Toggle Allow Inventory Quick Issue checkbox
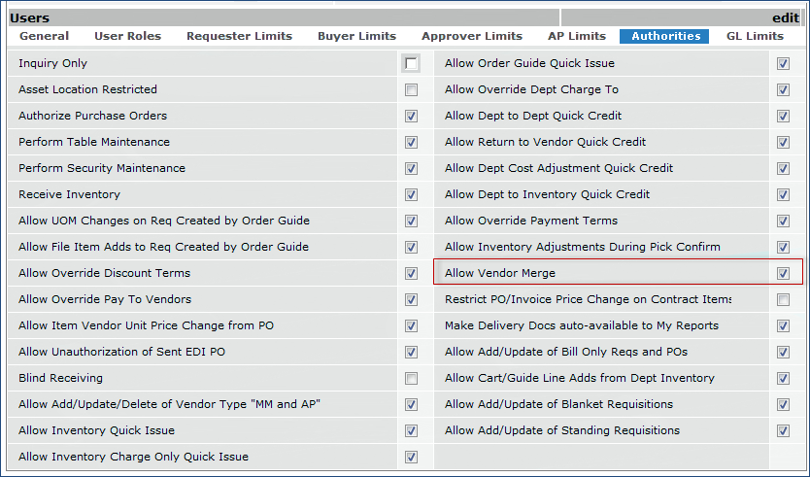810x477 pixels. (412, 431)
